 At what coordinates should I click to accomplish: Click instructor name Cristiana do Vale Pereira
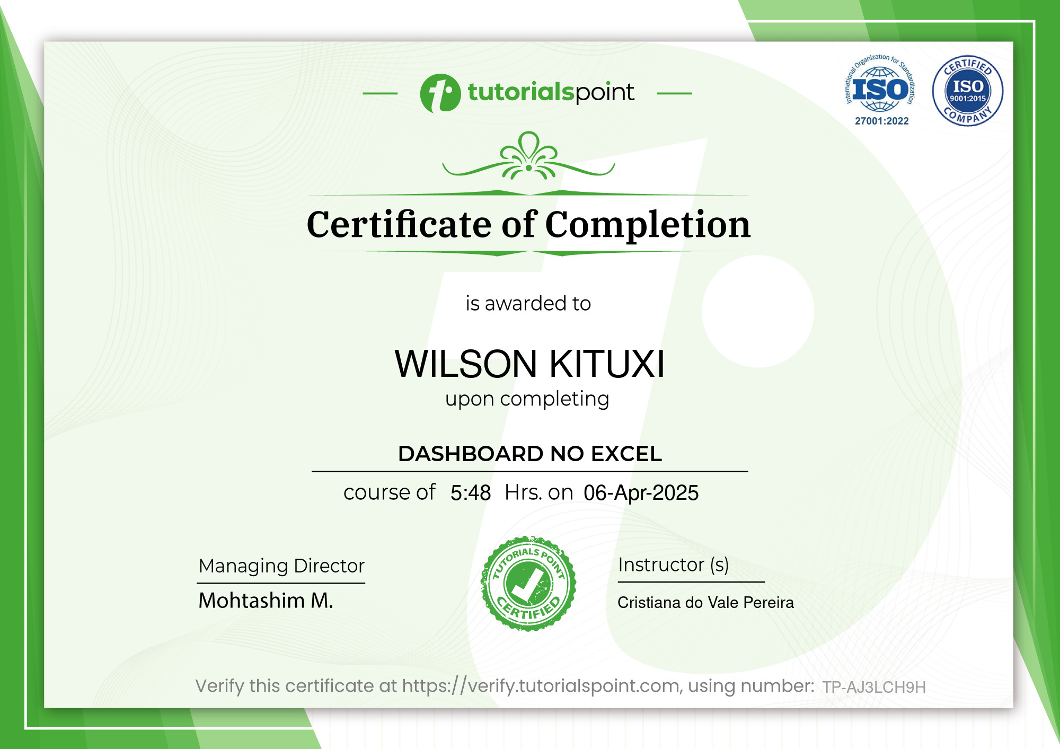(x=705, y=603)
